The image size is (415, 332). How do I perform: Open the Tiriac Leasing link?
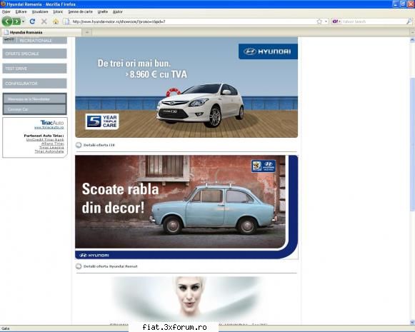click(51, 147)
